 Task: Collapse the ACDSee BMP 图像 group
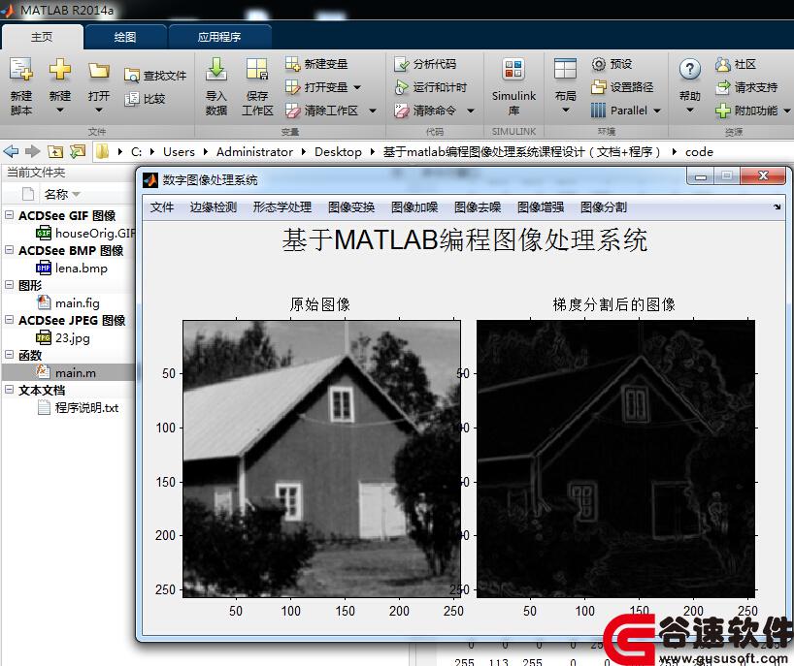click(9, 249)
